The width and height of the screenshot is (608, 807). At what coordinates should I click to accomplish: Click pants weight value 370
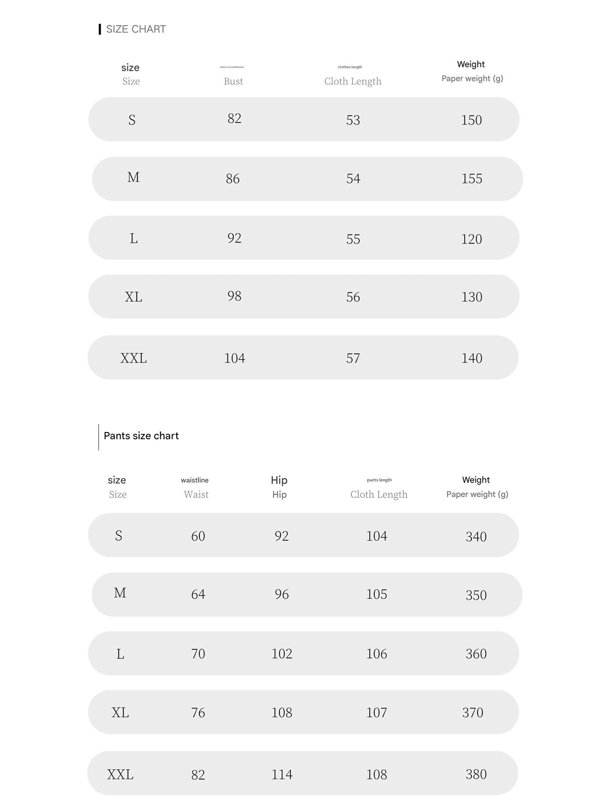click(473, 713)
